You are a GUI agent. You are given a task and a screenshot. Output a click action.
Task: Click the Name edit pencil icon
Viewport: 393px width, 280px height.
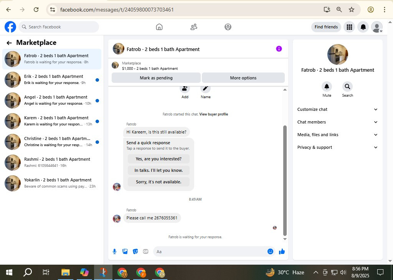(x=206, y=88)
